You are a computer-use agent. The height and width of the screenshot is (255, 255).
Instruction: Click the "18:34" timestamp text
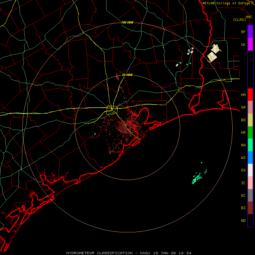tap(185, 253)
